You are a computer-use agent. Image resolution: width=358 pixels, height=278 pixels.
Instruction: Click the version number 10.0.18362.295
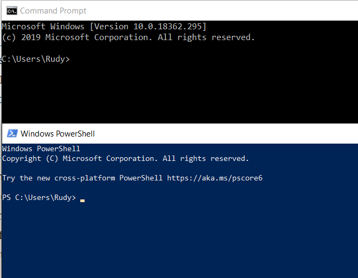click(169, 26)
